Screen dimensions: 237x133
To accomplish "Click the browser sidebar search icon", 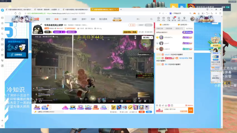I will pyautogui.click(x=2, y=34).
